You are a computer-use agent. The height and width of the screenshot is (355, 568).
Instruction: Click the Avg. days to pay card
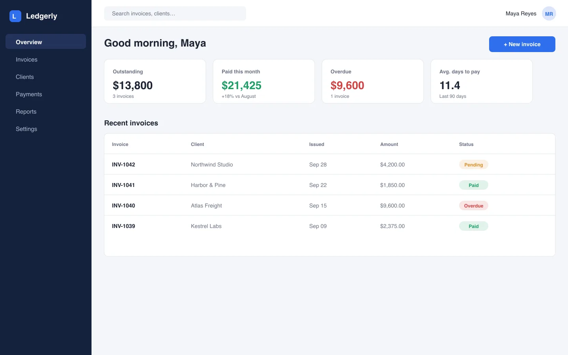click(x=482, y=81)
